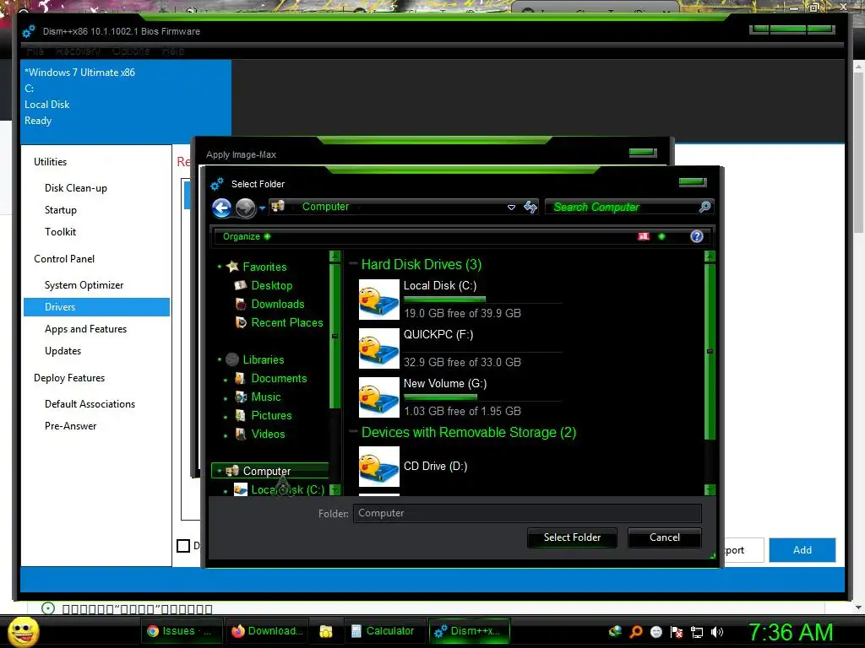This screenshot has width=865, height=648.
Task: Open the volume speaker tray icon
Action: 716,632
